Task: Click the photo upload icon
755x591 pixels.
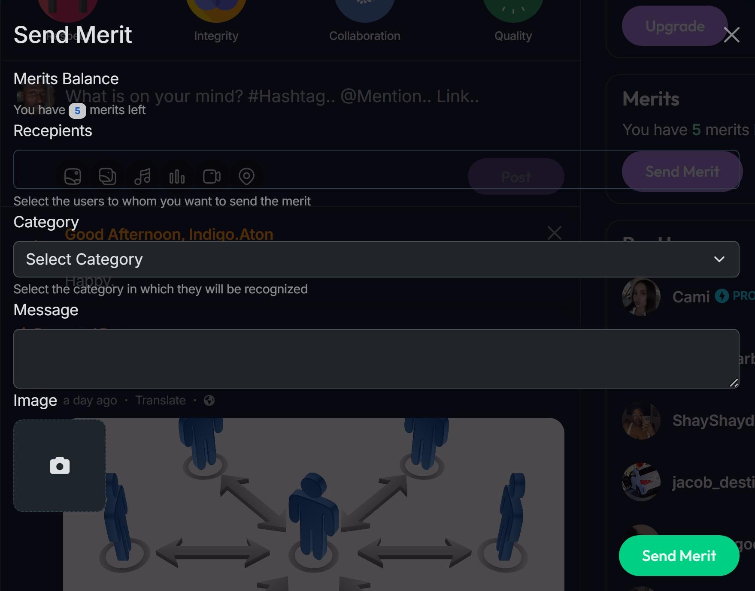Action: pyautogui.click(x=73, y=176)
